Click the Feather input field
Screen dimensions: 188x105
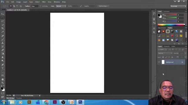(x=35, y=6)
